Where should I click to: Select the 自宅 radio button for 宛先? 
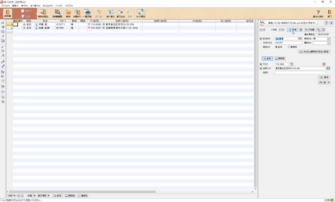click(277, 47)
